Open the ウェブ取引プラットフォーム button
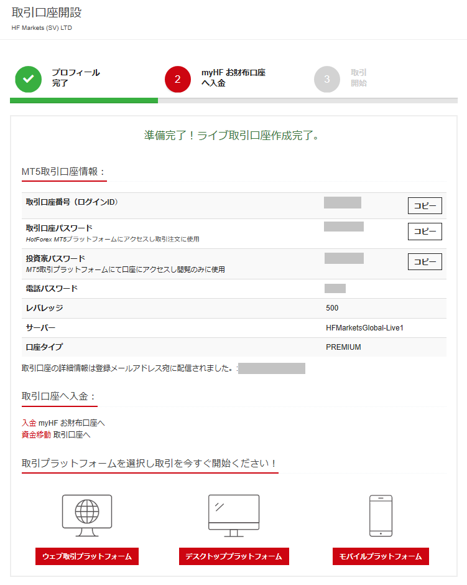Image resolution: width=467 pixels, height=585 pixels. tap(87, 556)
